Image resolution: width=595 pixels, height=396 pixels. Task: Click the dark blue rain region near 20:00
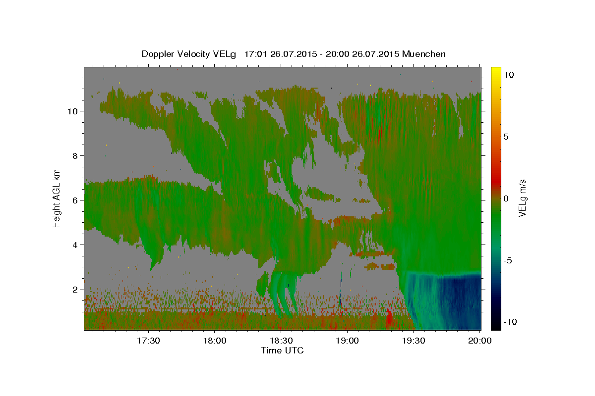tap(459, 302)
